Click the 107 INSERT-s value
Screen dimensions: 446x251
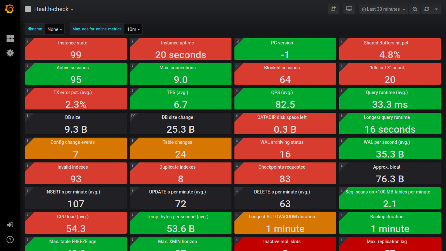coord(76,204)
